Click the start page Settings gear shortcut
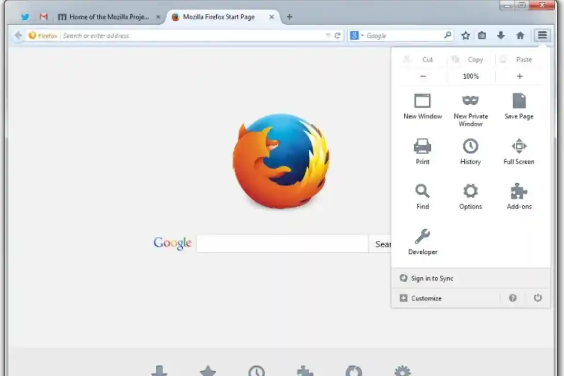 [402, 371]
